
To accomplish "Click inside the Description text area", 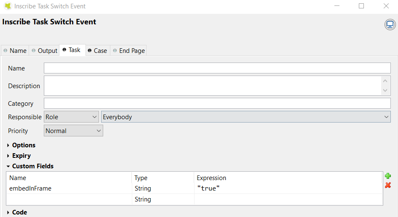I will tap(213, 86).
